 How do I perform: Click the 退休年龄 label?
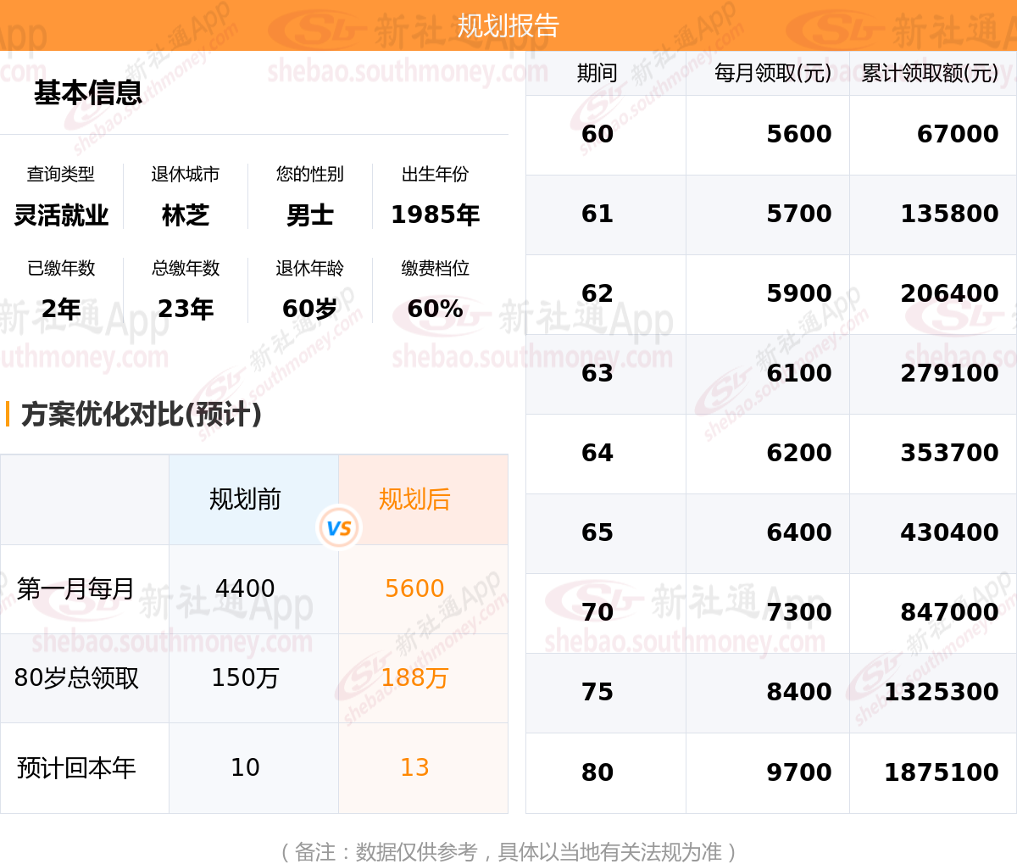310,268
